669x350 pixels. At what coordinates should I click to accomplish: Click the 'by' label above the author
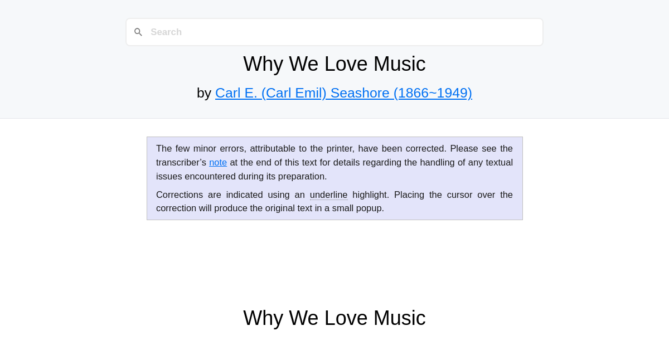204,93
